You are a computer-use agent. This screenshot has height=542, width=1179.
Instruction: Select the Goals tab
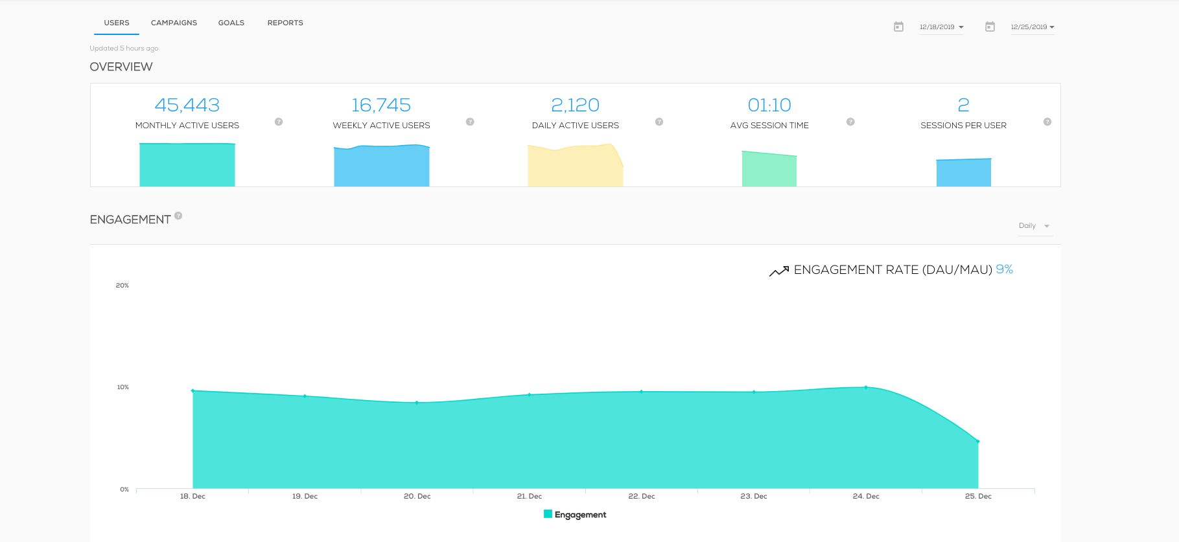click(231, 23)
